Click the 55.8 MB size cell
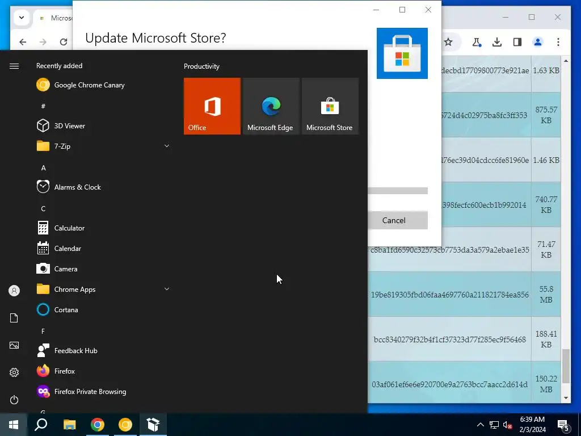581x436 pixels. (546, 294)
